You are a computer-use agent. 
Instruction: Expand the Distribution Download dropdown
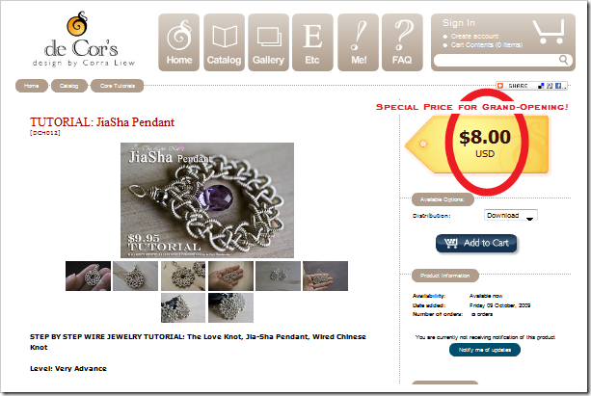(x=511, y=216)
